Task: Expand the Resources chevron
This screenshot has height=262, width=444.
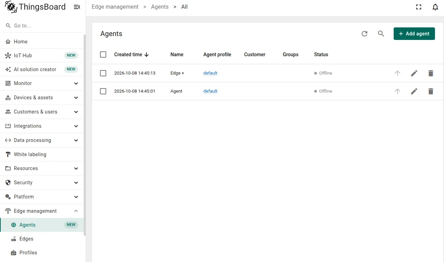Action: (x=76, y=168)
